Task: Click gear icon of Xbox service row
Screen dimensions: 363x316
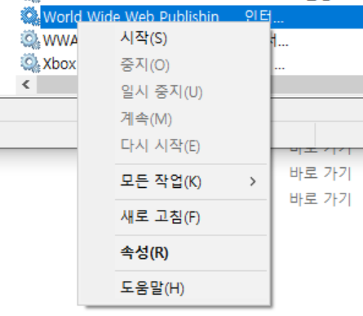Action: (30, 63)
